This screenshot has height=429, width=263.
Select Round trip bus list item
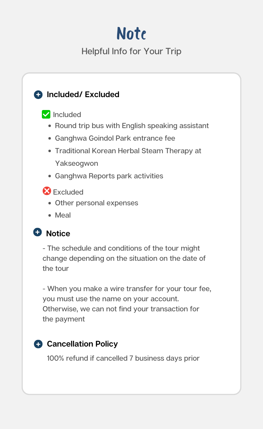132,126
